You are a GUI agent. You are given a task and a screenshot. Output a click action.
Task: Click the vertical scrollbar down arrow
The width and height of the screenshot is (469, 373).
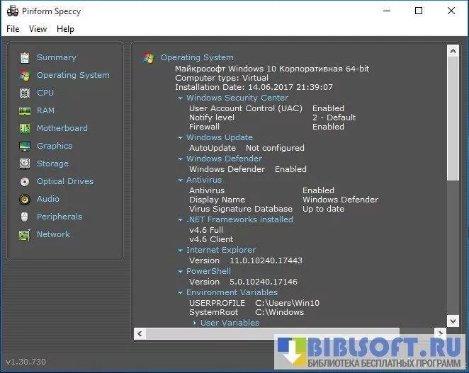pyautogui.click(x=453, y=321)
